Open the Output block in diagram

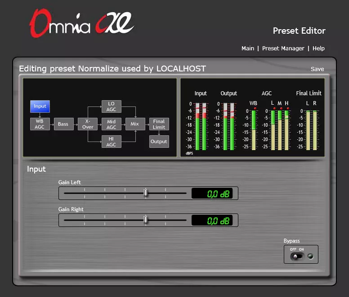159,142
